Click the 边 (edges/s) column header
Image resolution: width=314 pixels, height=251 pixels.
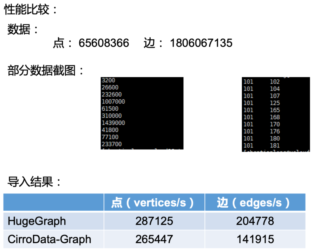click(x=255, y=202)
